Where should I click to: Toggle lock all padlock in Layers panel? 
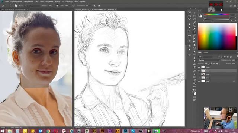pos(217,64)
